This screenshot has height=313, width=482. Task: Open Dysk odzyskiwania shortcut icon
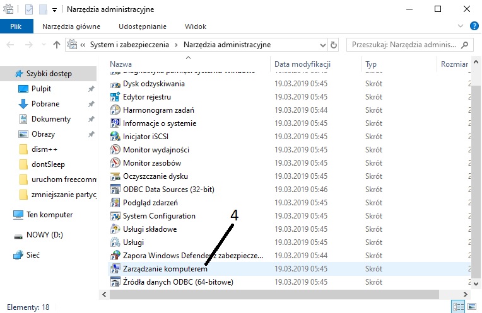(x=115, y=84)
